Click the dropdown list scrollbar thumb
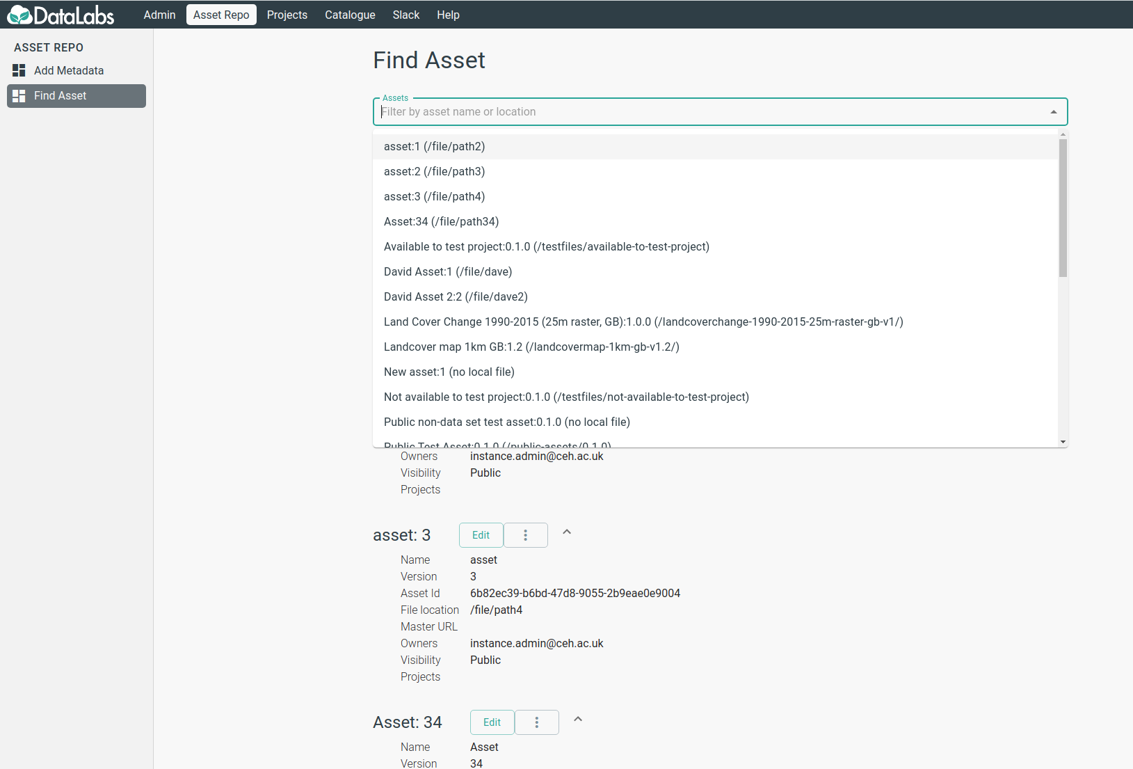The height and width of the screenshot is (769, 1133). (x=1063, y=207)
